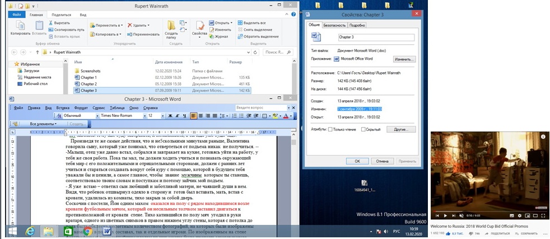The width and height of the screenshot is (550, 239).
Task: Click numbered list button in Word
Action: point(236,116)
